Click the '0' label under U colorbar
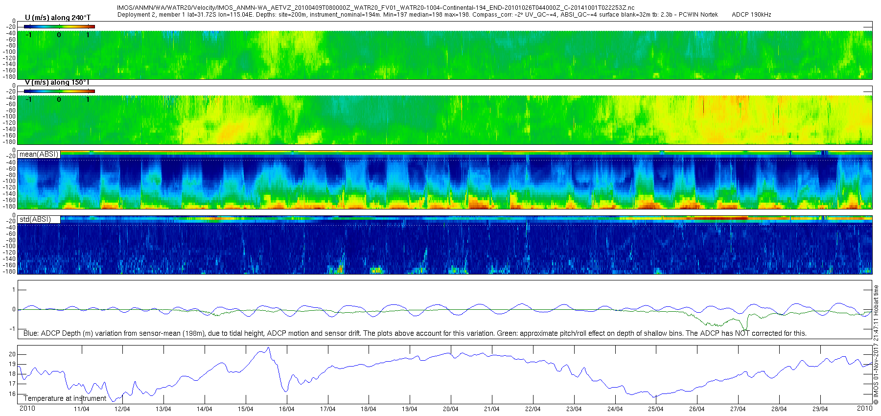 click(59, 35)
